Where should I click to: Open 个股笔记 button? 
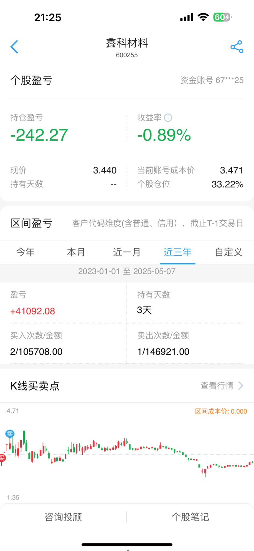click(x=190, y=517)
